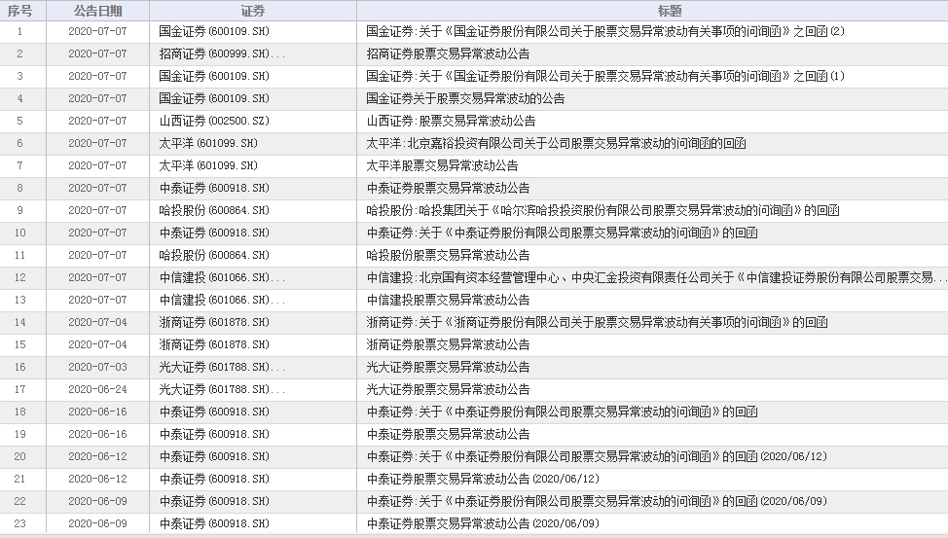This screenshot has height=538, width=948.
Task: Select date 2020-06-12 in row 21
Action: click(x=98, y=479)
